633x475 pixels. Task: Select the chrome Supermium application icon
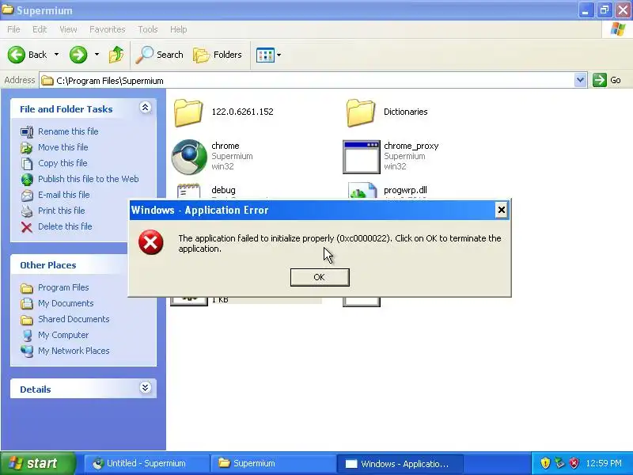pos(189,157)
